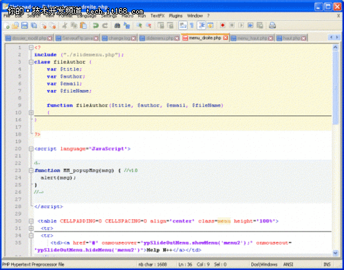This screenshot has height=270, width=344.
Task: Click 'Dos\Windows' in the status bar
Action: click(264, 265)
